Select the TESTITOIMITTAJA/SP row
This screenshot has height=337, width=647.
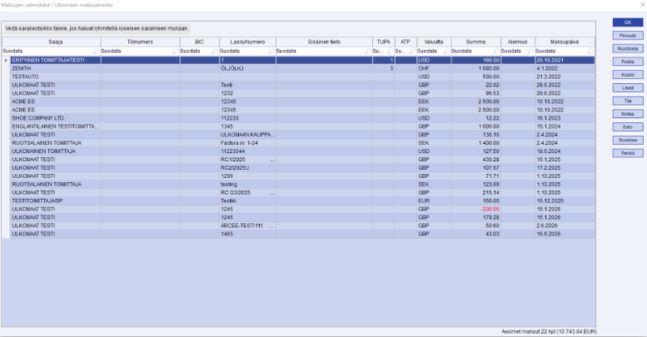(x=302, y=201)
